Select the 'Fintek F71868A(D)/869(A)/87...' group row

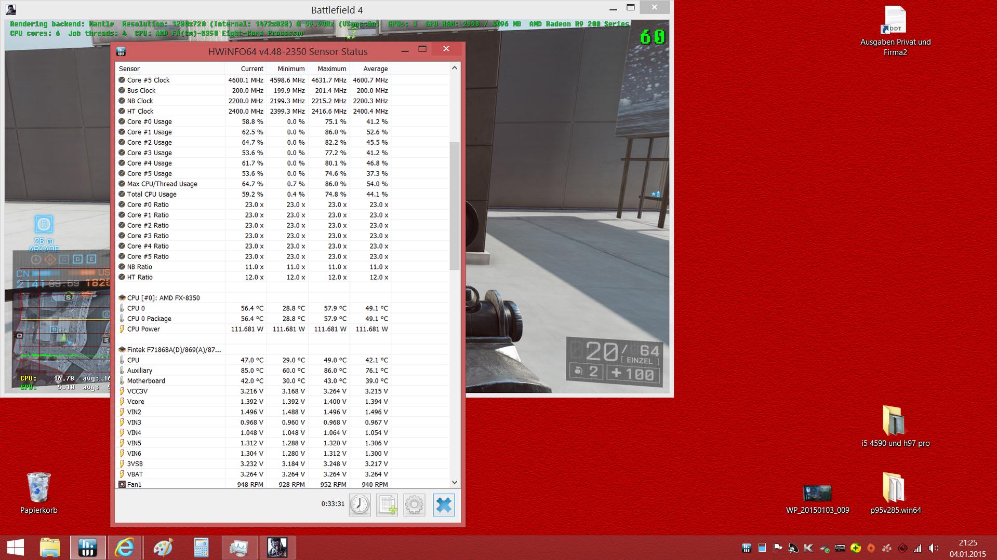coord(282,350)
